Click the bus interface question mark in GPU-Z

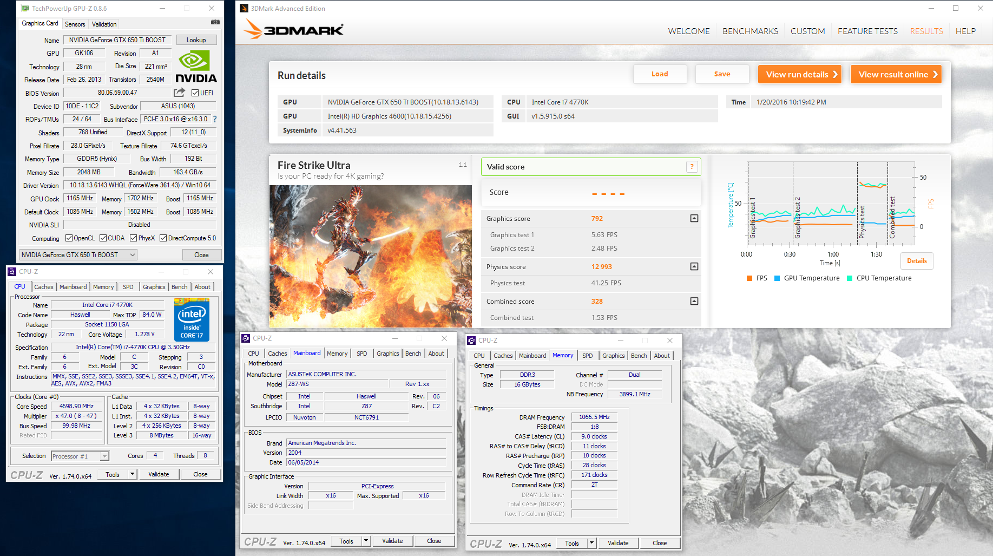pos(215,119)
